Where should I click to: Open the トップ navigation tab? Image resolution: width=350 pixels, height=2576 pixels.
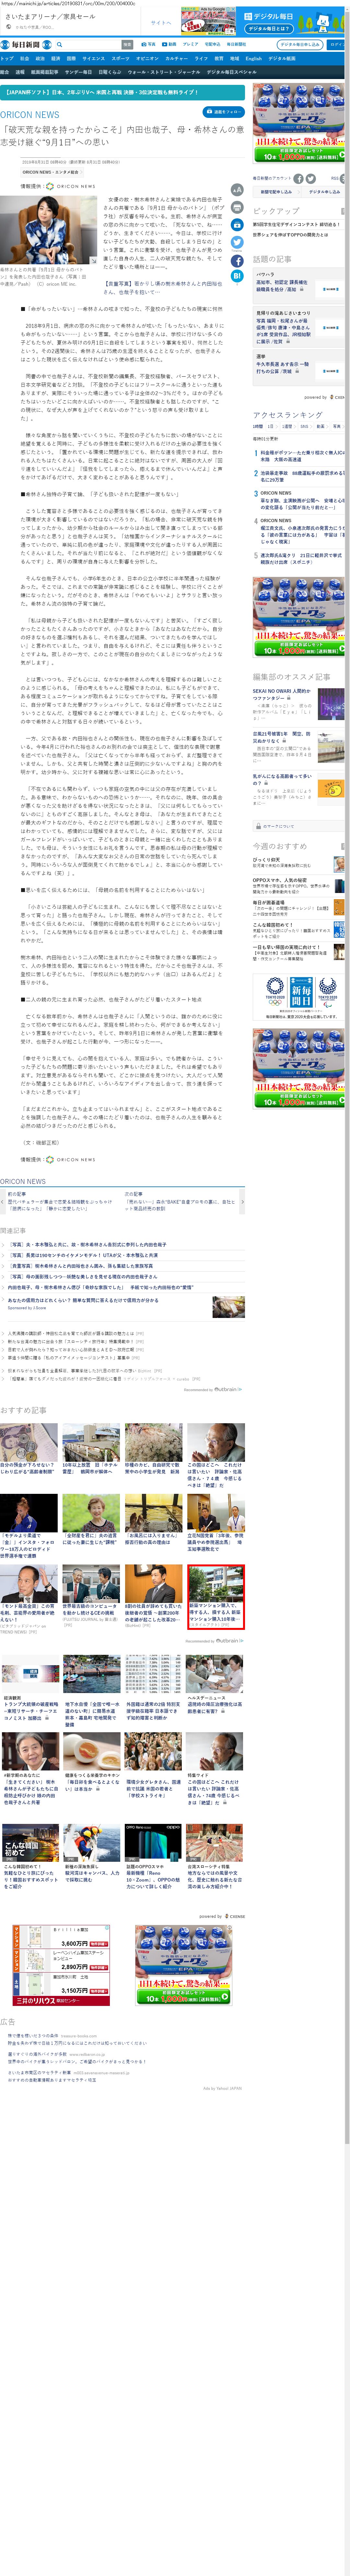point(7,59)
